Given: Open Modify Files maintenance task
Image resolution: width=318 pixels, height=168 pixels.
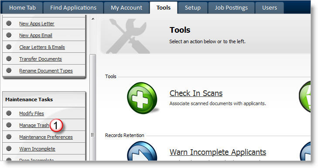Looking at the screenshot, I should pyautogui.click(x=32, y=113).
